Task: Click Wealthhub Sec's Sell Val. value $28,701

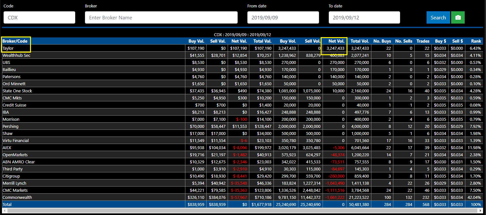Action: (x=219, y=55)
